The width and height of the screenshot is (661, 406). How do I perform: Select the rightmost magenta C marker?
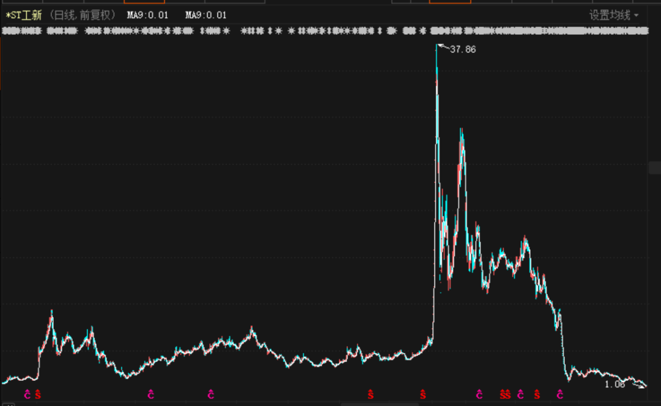pos(559,394)
